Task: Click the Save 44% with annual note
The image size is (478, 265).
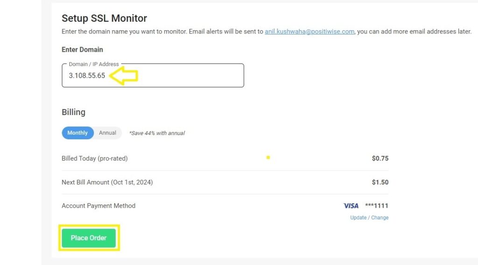Action: [157, 133]
